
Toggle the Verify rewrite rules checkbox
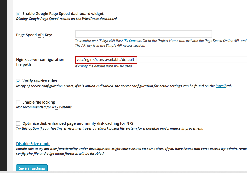[18, 81]
